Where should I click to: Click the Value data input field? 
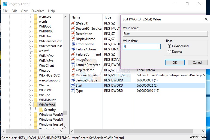point(142,47)
